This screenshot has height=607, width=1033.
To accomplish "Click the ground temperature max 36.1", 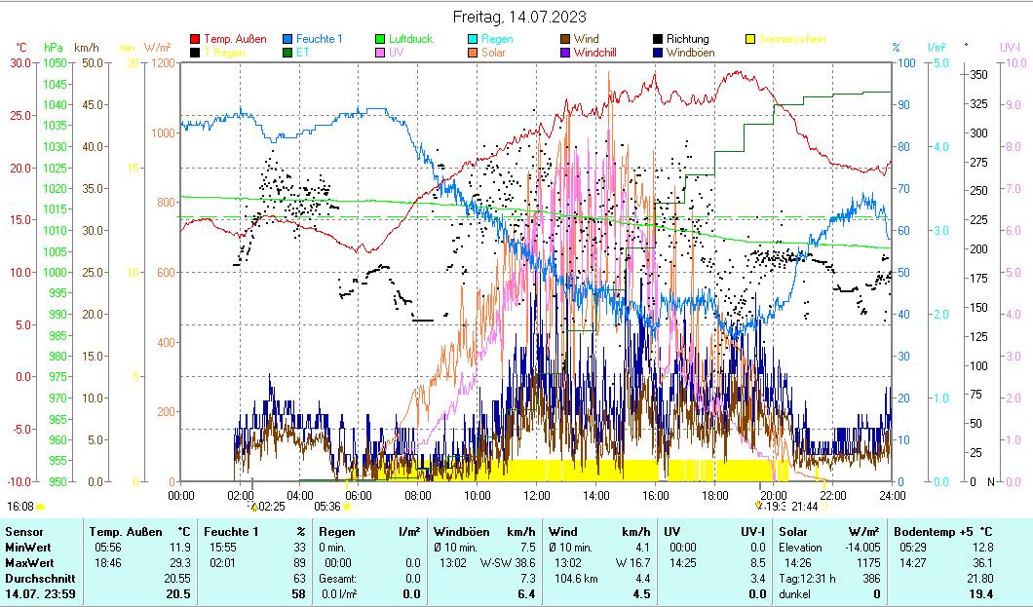I will (982, 563).
